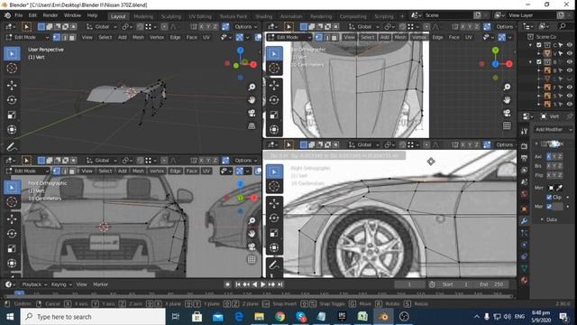577x325 pixels.
Task: Select the Scale tool in Right Orthographic viewport
Action: coord(274,233)
